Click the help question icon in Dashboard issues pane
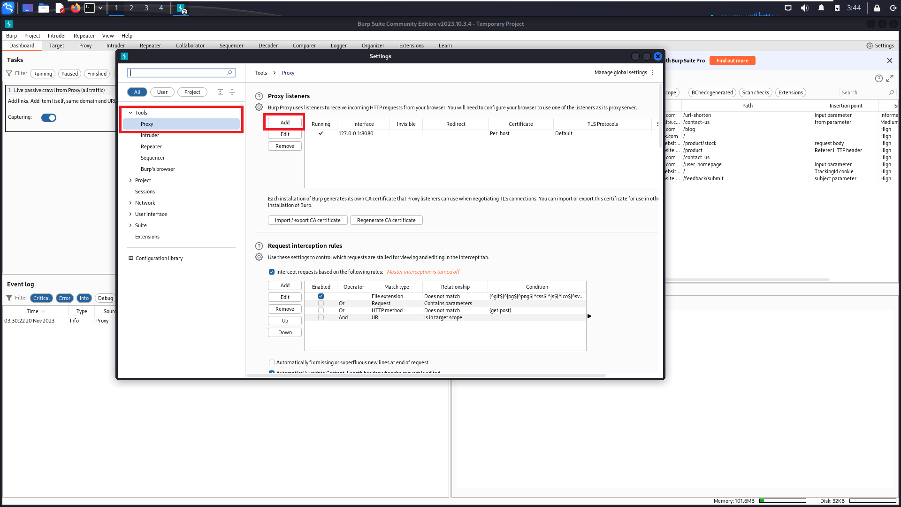The height and width of the screenshot is (507, 901). [878, 78]
